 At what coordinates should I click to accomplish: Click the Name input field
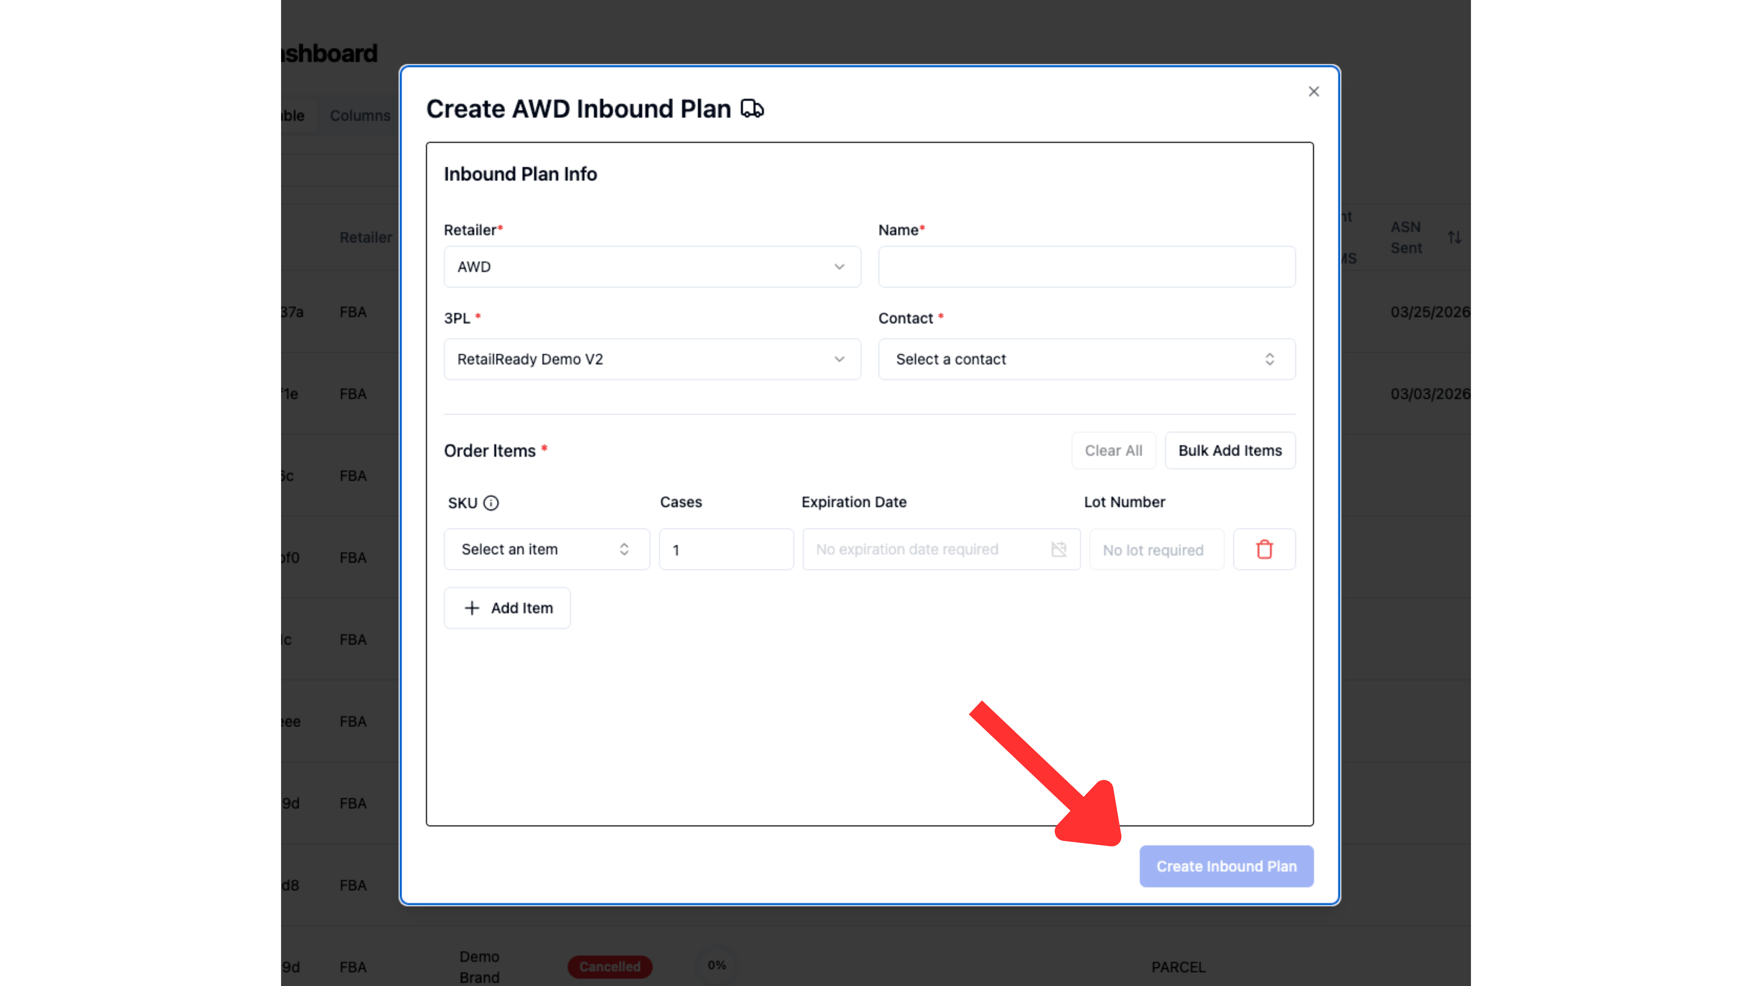click(1087, 267)
